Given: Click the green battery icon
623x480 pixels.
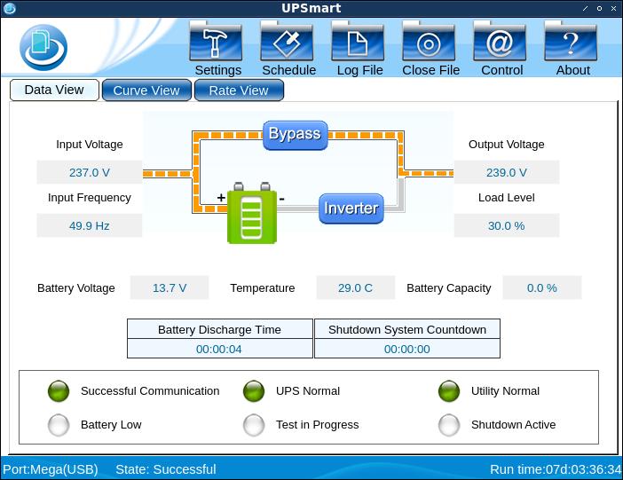Looking at the screenshot, I should click(252, 214).
